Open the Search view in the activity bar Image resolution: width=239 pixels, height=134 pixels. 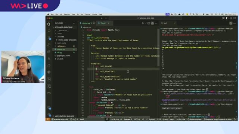49,31
